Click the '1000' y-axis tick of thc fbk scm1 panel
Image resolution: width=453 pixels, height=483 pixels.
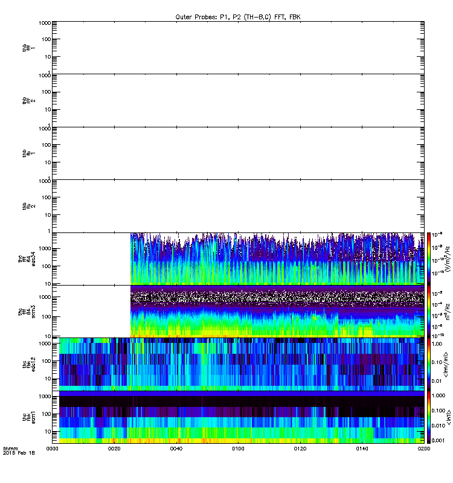45,397
